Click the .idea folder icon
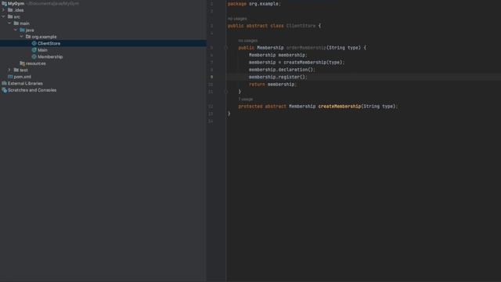Viewport: 501px width, 282px height. [10, 10]
